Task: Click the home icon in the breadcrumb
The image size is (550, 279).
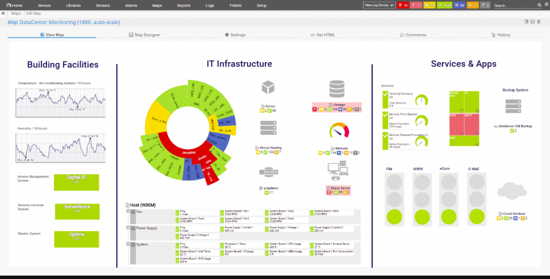Action: click(x=3, y=13)
